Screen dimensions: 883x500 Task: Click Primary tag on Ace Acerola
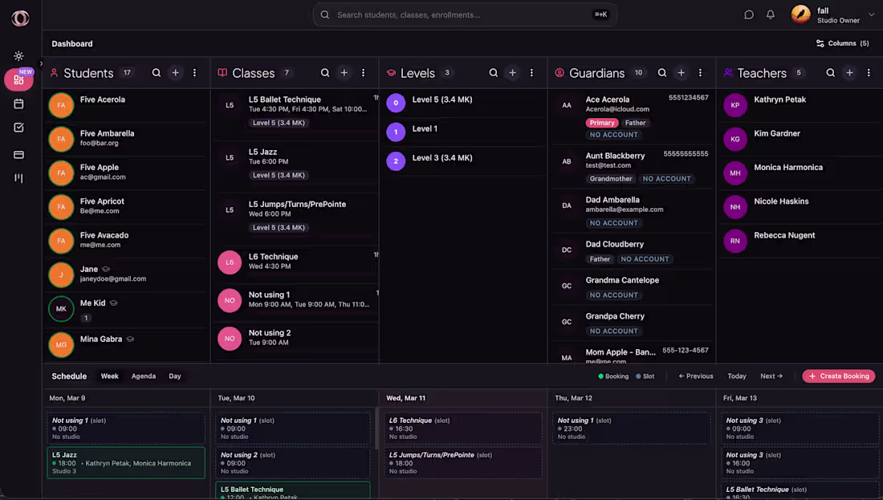tap(602, 123)
